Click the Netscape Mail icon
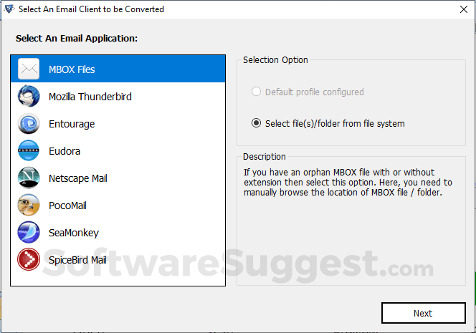 pyautogui.click(x=29, y=178)
